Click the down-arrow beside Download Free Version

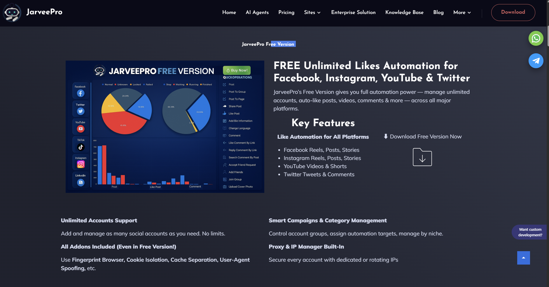(x=386, y=136)
